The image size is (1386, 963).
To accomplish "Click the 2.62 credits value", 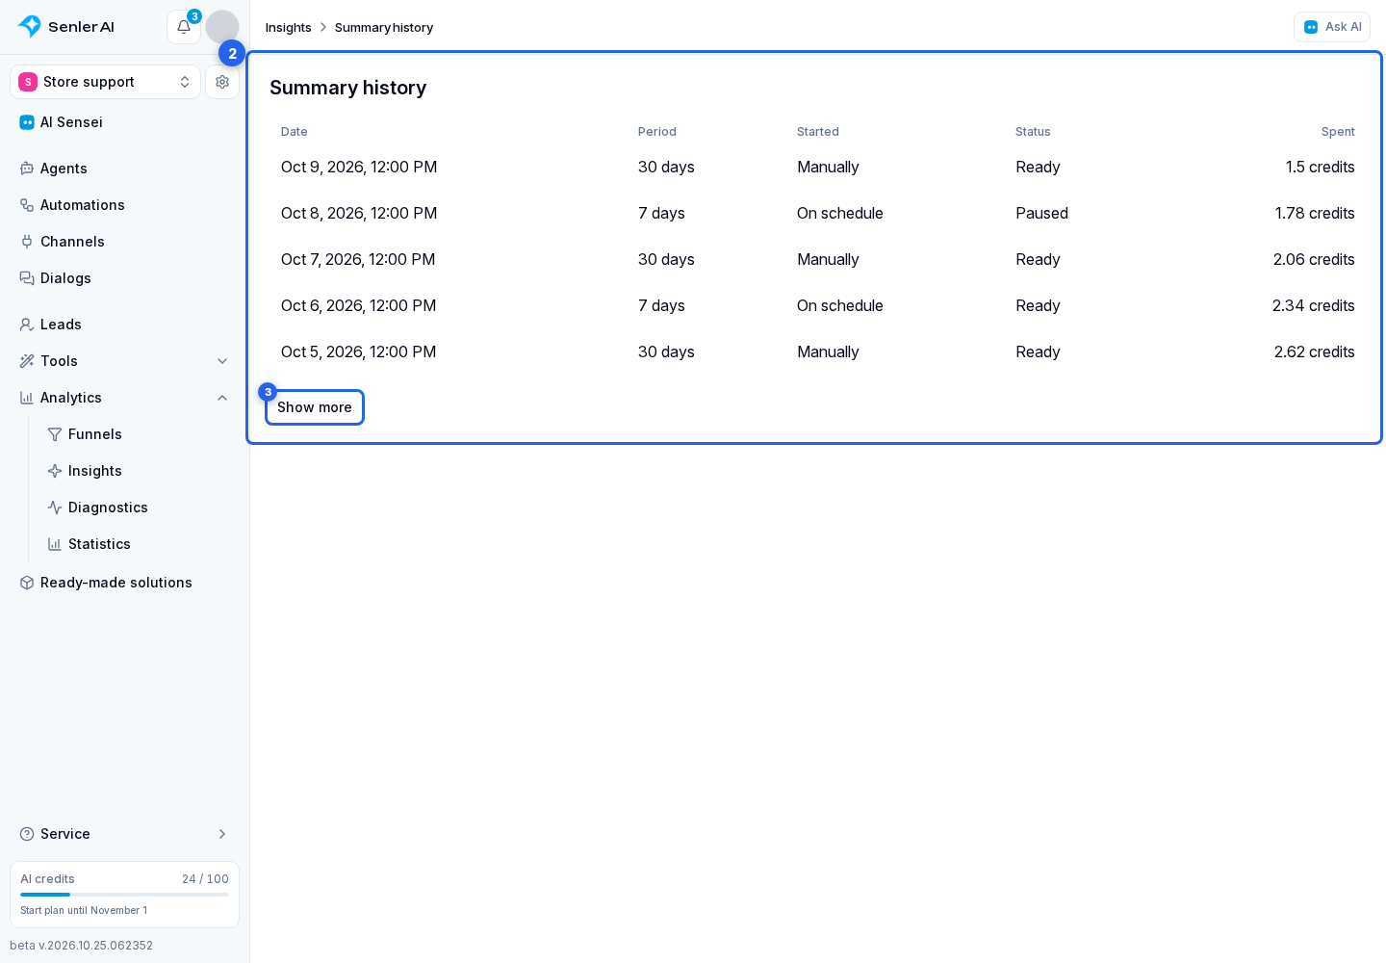I will [1314, 351].
